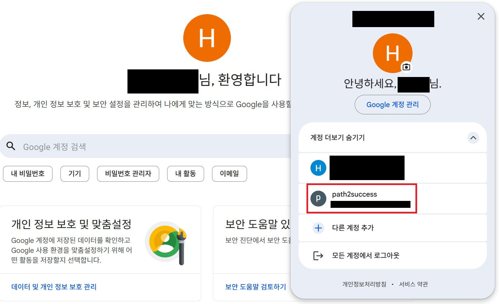Click the 기기 chip
499x304 pixels.
pos(75,174)
